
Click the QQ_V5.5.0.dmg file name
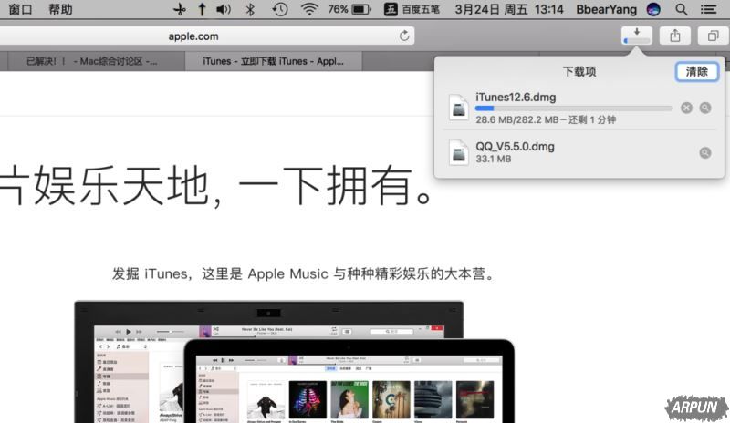pos(515,146)
